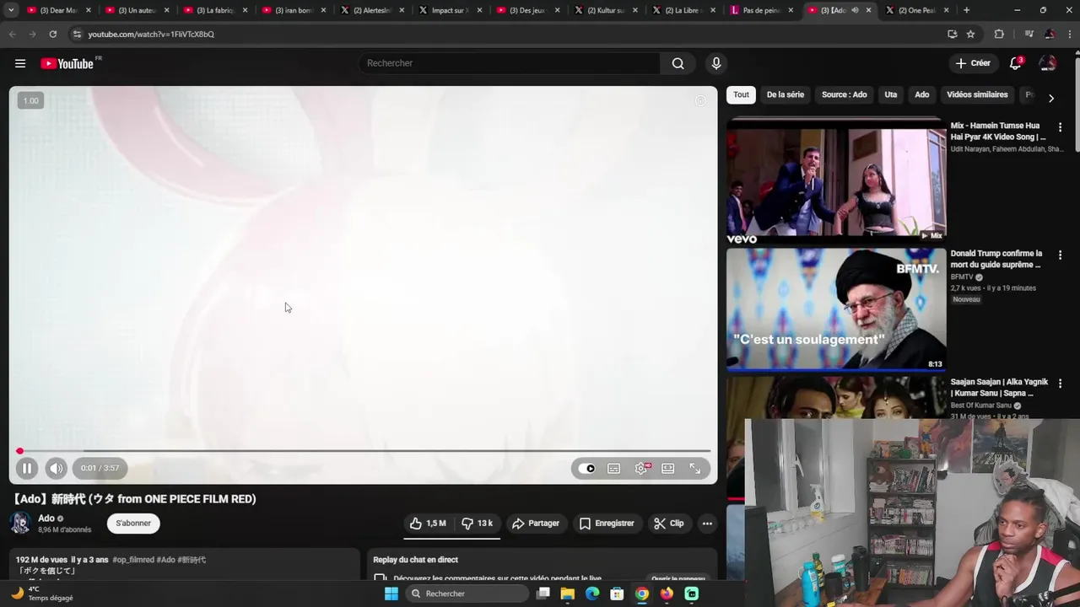Go to YouTube home via logo

point(67,63)
